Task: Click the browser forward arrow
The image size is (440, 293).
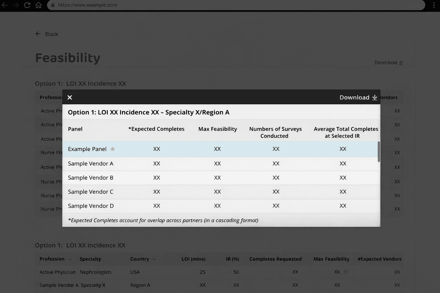Action: pyautogui.click(x=16, y=5)
